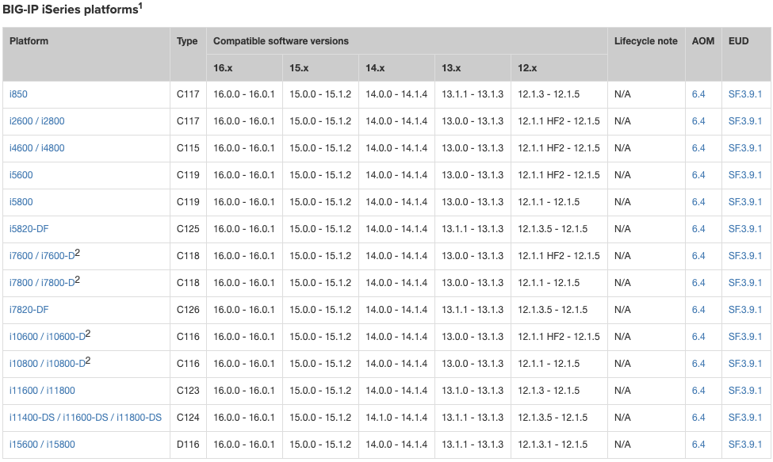The image size is (773, 462).
Task: Open EUD SF.3.9.1 link in i5820-DF row
Action: 745,229
